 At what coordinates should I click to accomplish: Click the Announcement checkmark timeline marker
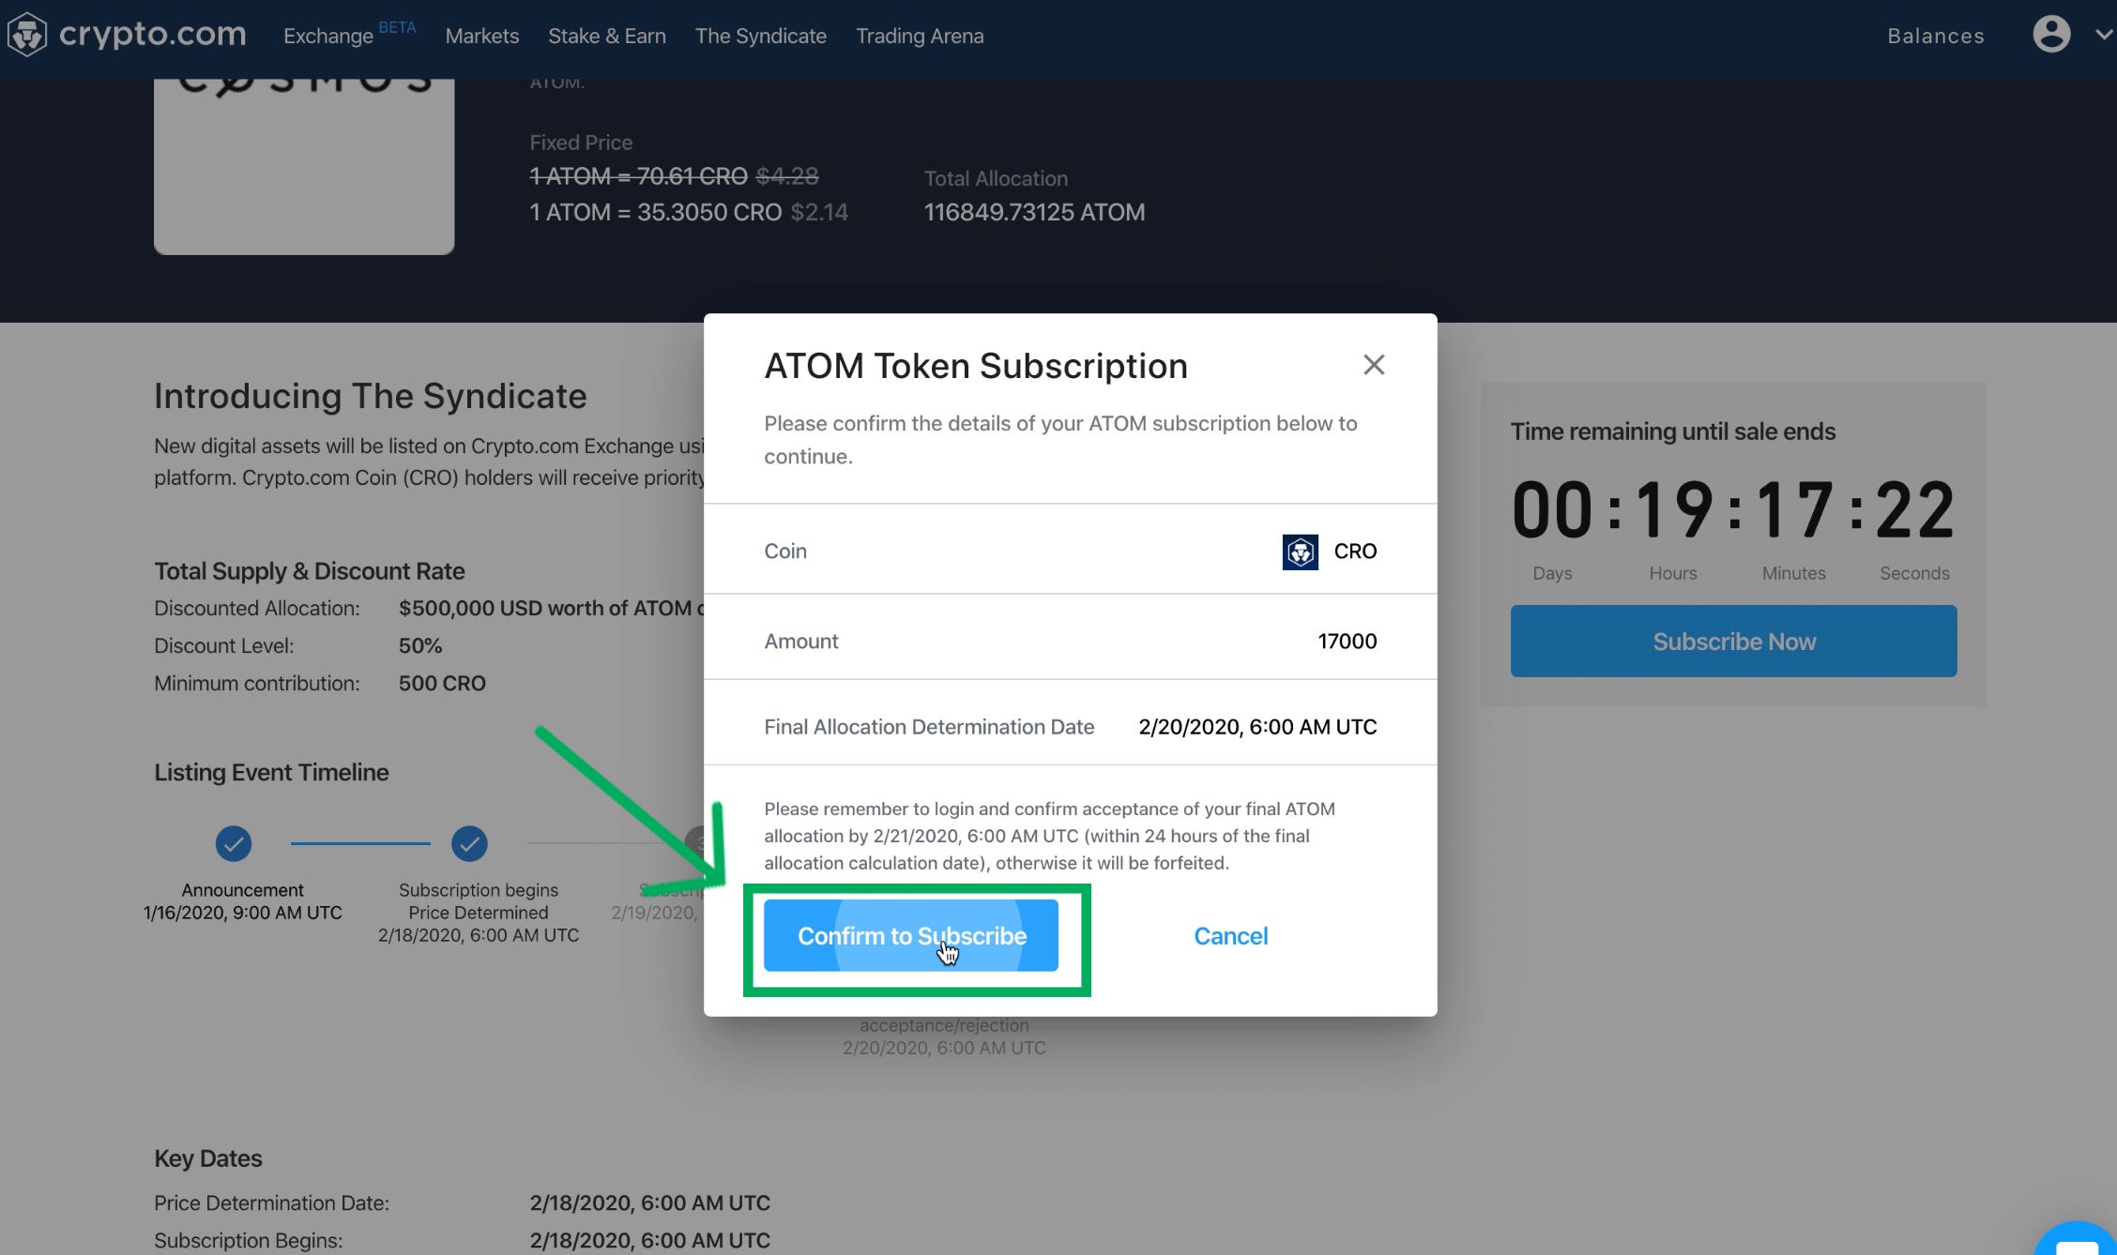tap(234, 843)
